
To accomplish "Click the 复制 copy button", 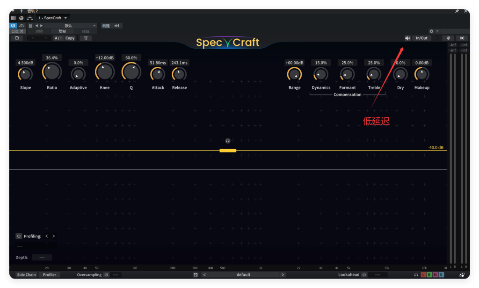I will point(62,31).
